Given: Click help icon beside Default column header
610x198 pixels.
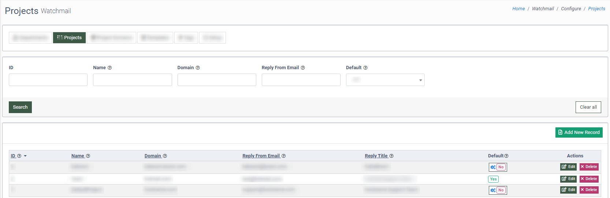Looking at the screenshot, I should tap(506, 156).
